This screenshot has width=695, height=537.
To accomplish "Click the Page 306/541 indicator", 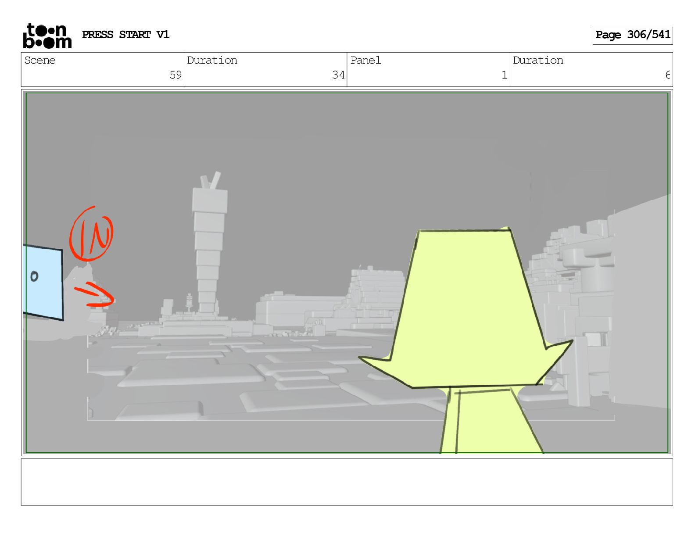I will 633,35.
